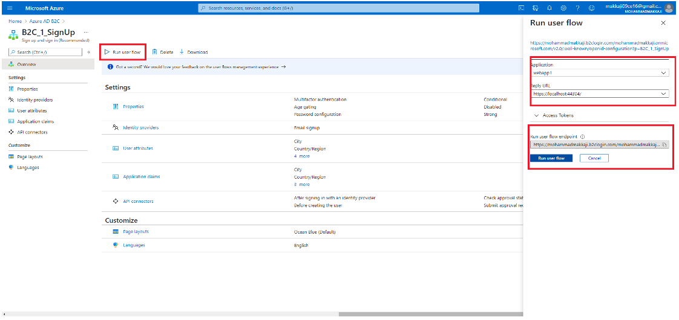
Task: Open the Page layouts link under Customize
Action: coord(136,232)
